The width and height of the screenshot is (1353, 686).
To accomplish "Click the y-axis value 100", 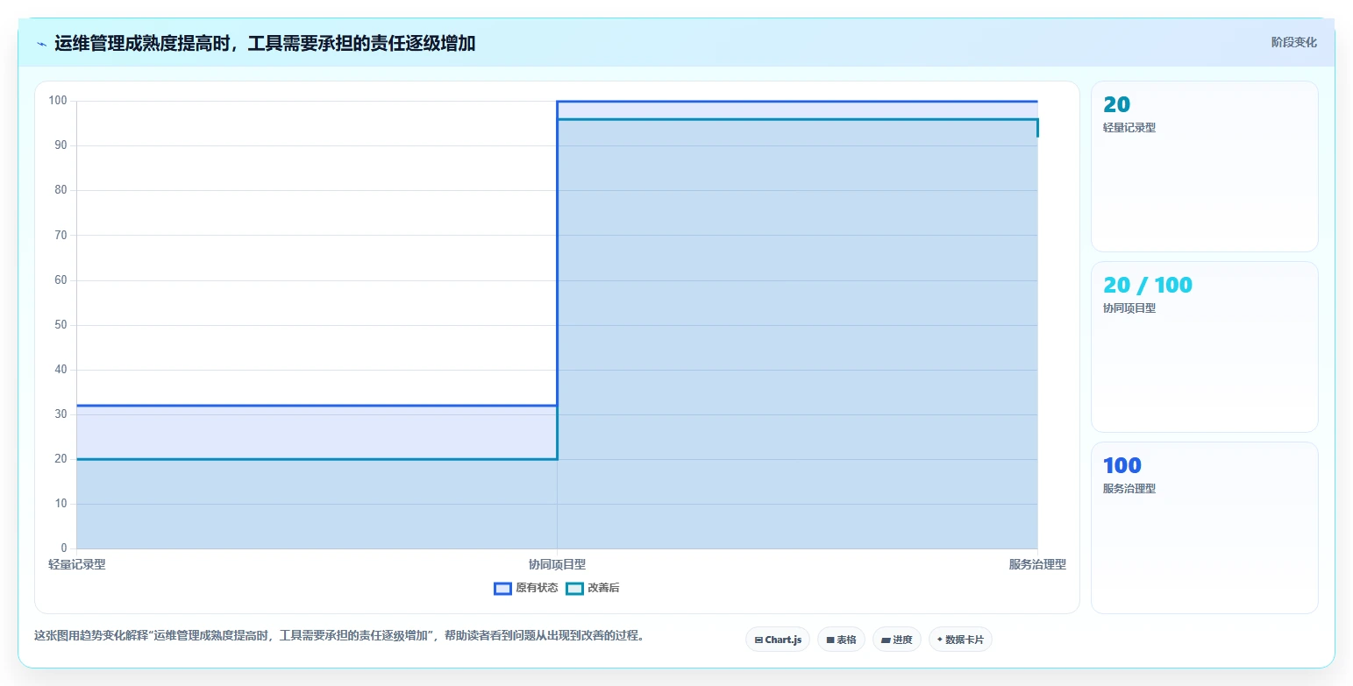I will 58,101.
